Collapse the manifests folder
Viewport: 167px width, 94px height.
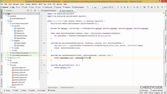coord(6,16)
